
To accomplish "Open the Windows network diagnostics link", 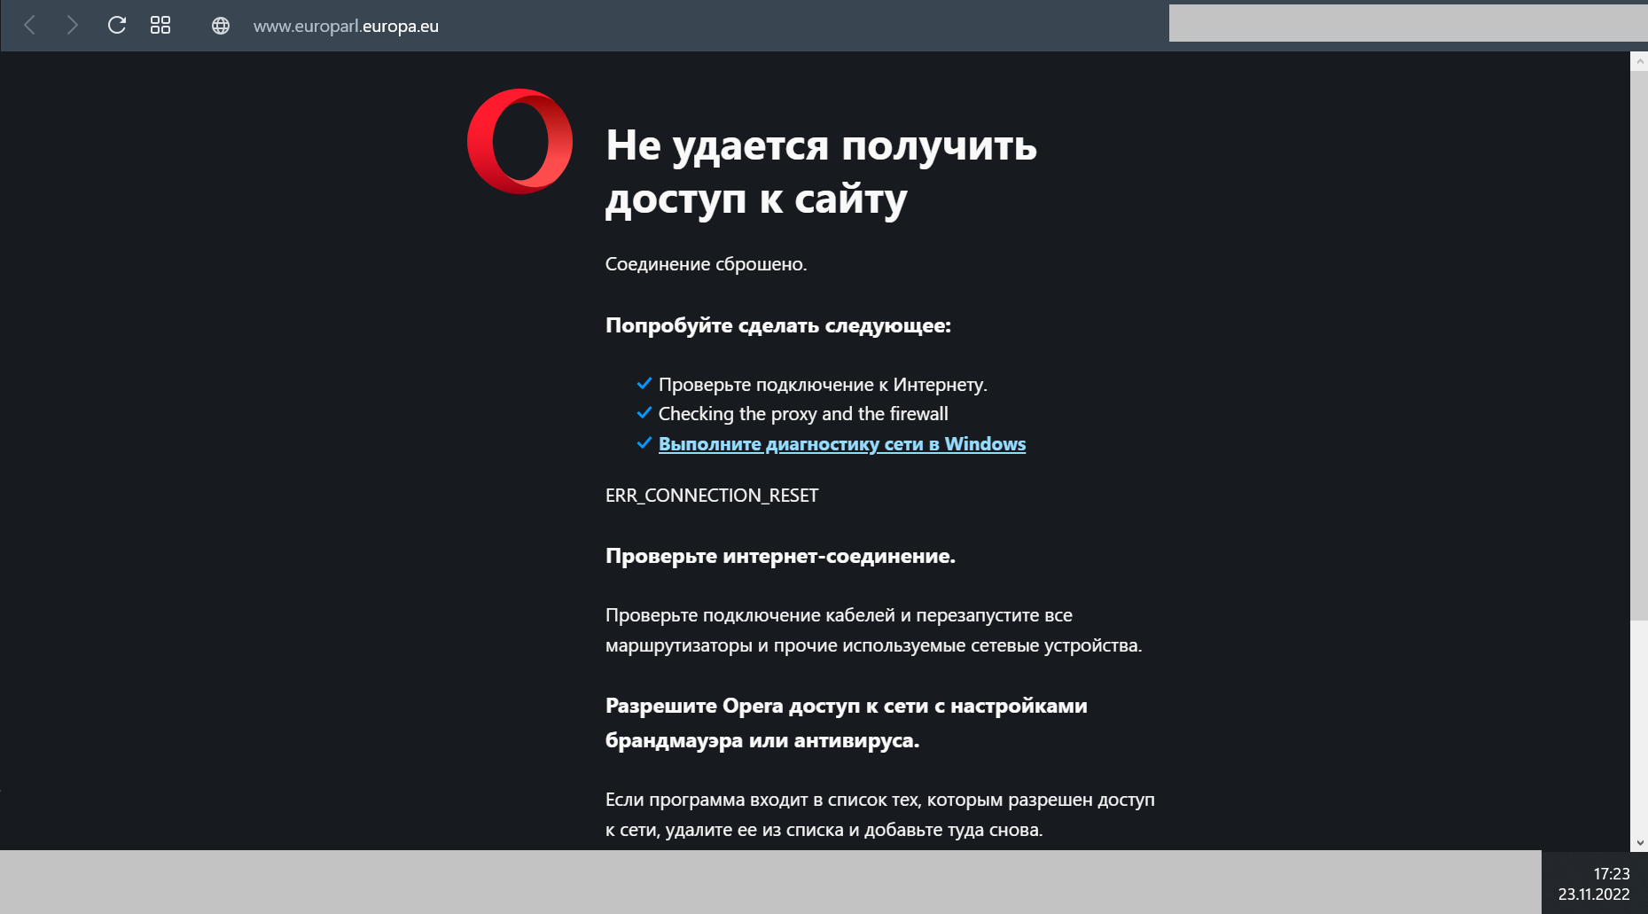I will tap(841, 444).
